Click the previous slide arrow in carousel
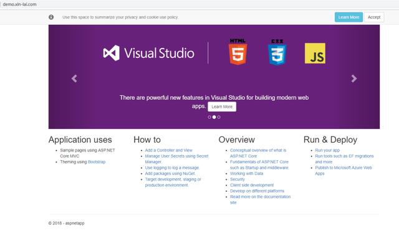 coord(74,78)
